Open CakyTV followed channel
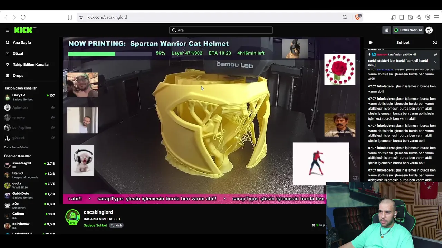The height and width of the screenshot is (248, 442). (x=29, y=97)
